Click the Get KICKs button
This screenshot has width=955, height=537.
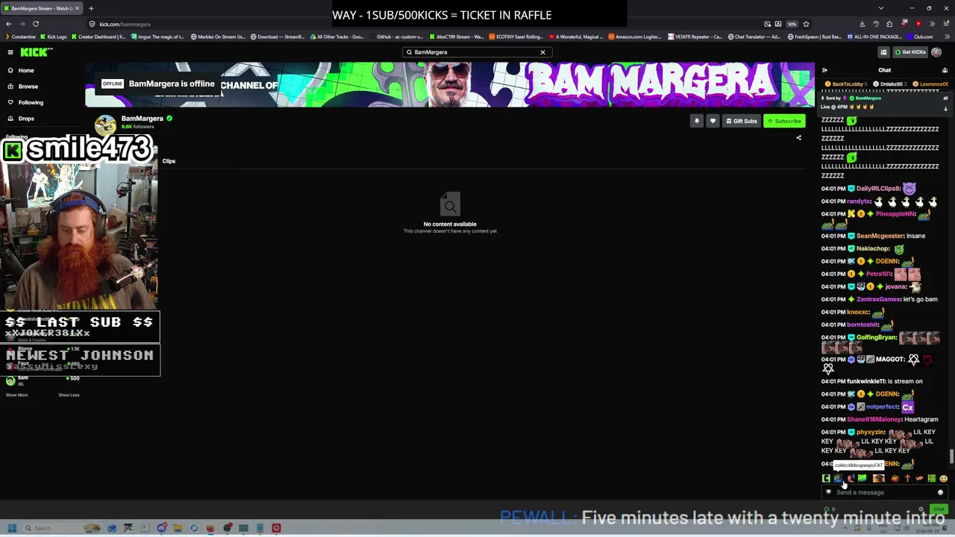coord(910,52)
